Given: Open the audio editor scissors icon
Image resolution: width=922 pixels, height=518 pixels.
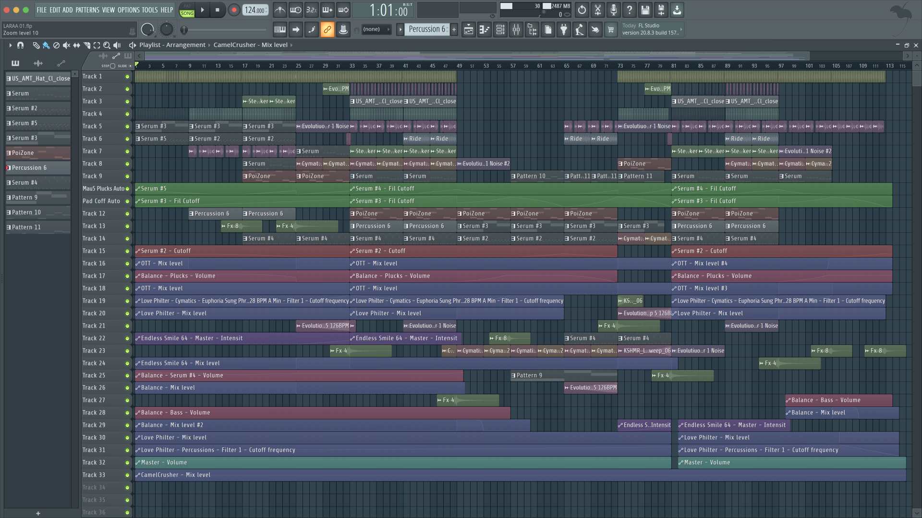Looking at the screenshot, I should pos(597,10).
